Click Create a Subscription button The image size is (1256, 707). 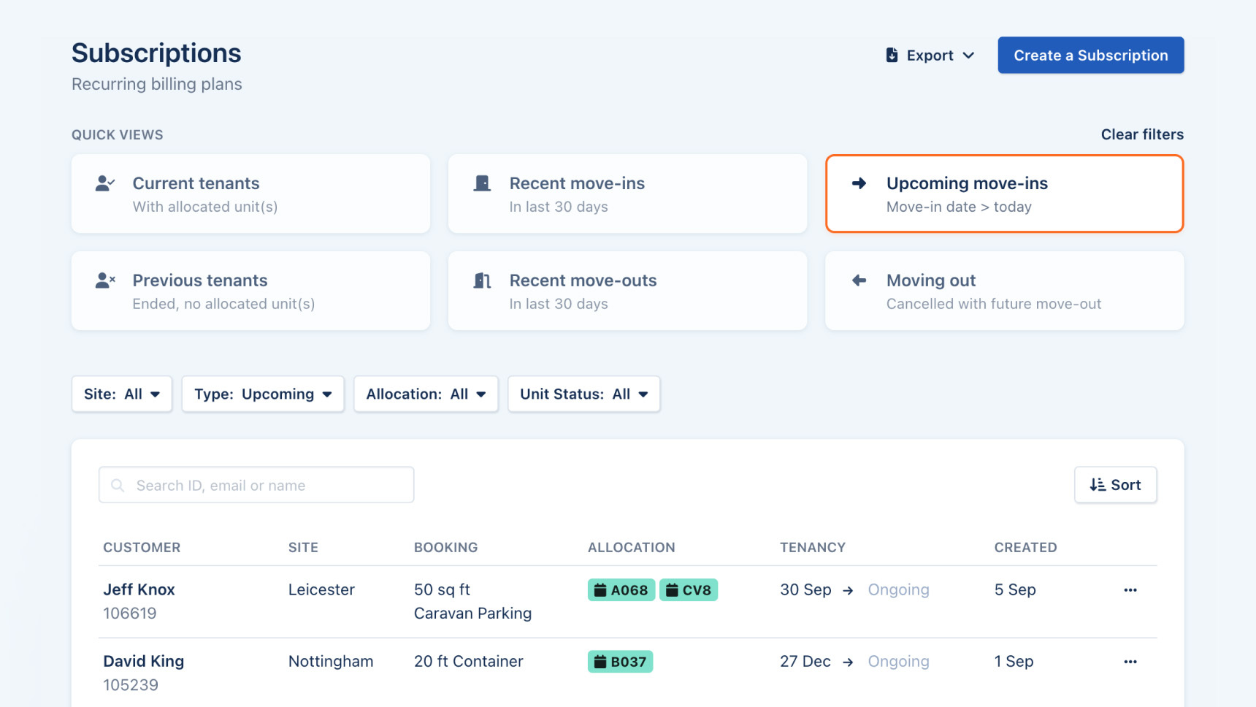(1090, 56)
